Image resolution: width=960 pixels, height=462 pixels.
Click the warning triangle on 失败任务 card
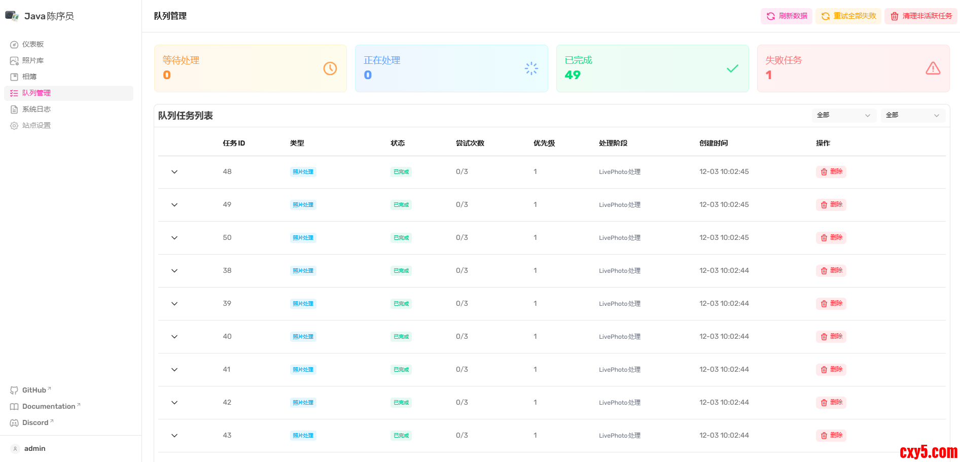[933, 68]
